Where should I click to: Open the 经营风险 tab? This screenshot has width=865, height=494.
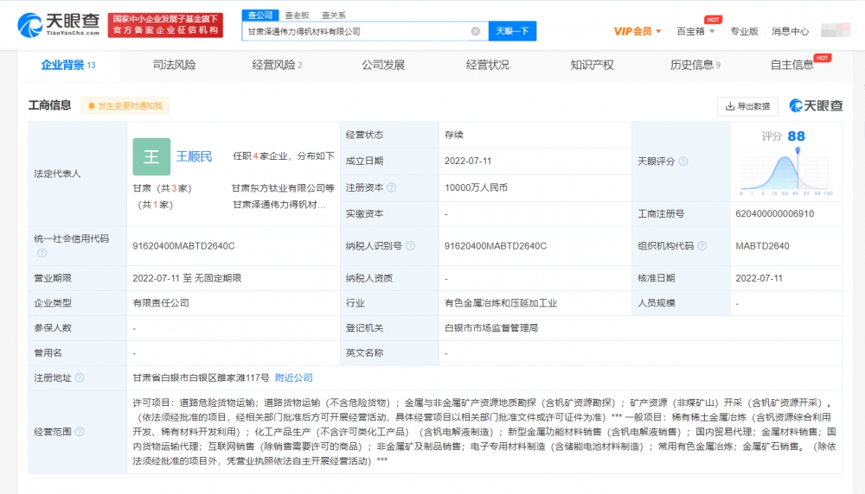277,65
